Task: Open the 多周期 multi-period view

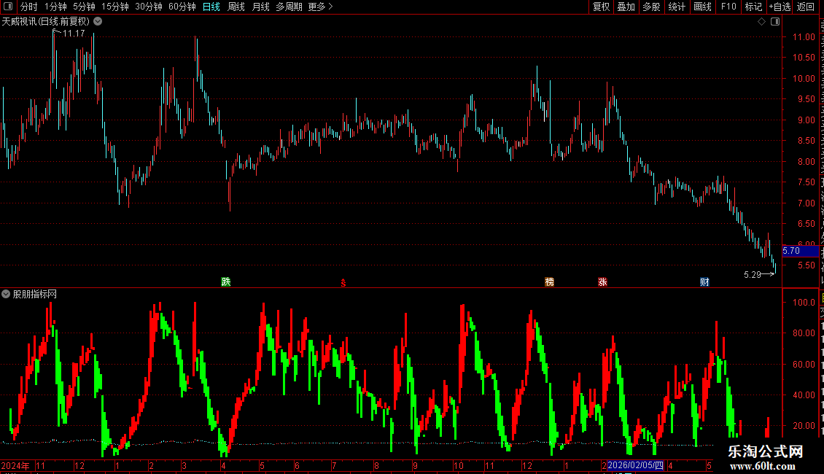Action: [x=289, y=7]
